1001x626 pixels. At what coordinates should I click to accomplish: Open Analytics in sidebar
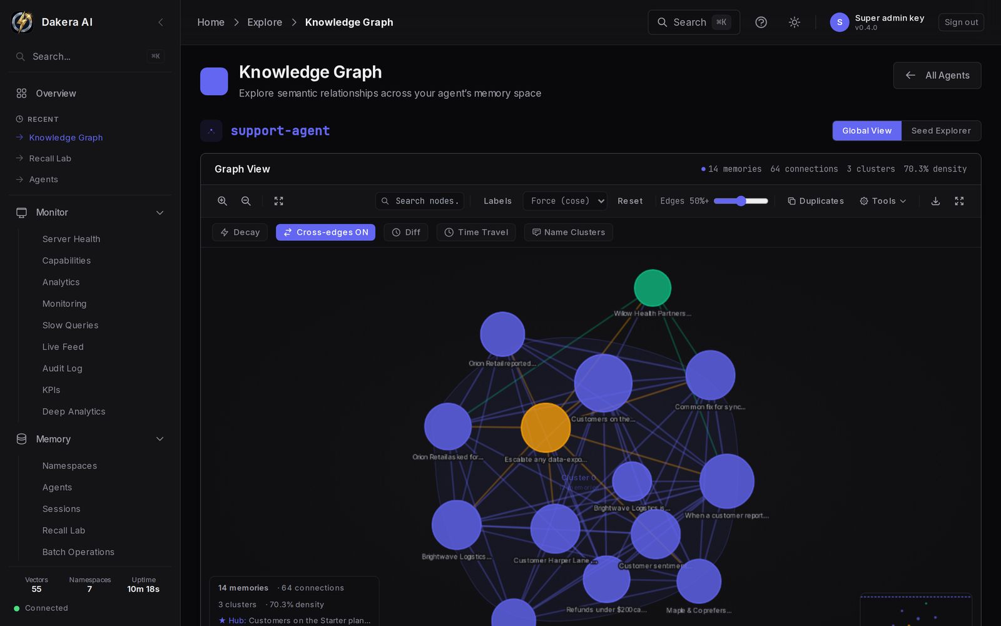pyautogui.click(x=61, y=282)
